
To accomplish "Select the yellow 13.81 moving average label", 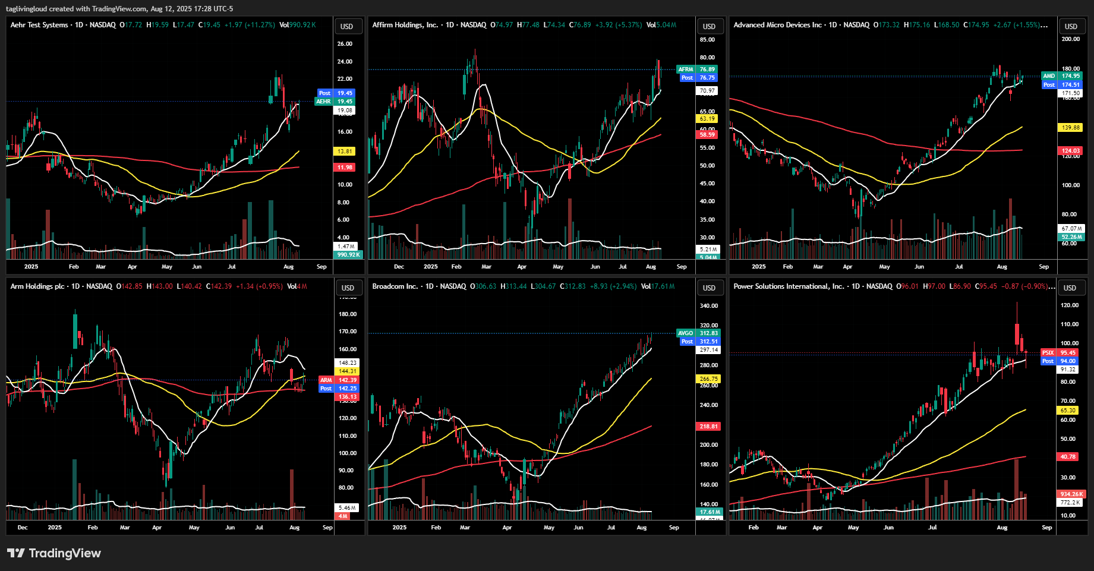I will click(345, 152).
